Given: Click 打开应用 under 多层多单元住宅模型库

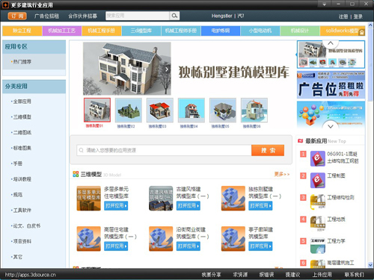Looking at the screenshot, I should tap(116, 206).
